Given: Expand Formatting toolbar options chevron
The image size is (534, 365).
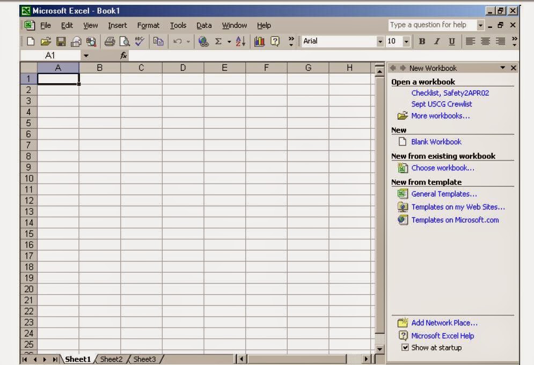Looking at the screenshot, I should click(x=515, y=41).
